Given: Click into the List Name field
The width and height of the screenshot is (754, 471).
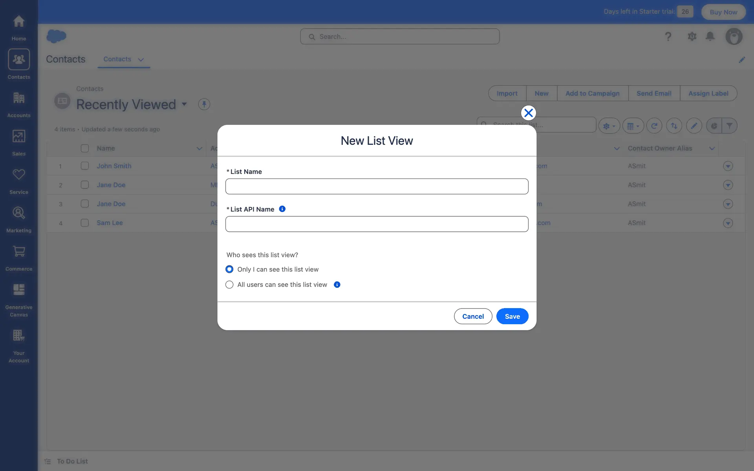Looking at the screenshot, I should [377, 186].
